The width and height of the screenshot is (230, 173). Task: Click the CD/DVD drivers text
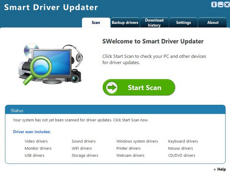tap(182, 155)
